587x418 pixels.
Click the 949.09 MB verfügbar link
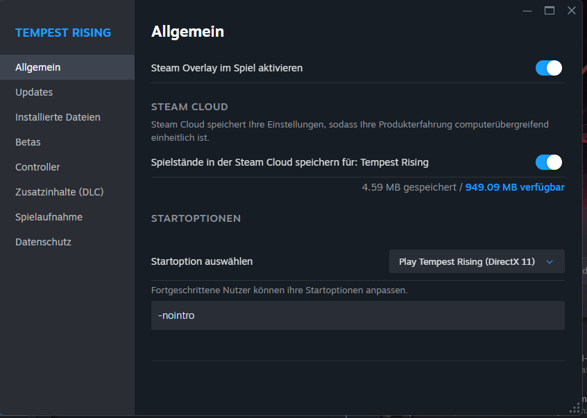515,187
